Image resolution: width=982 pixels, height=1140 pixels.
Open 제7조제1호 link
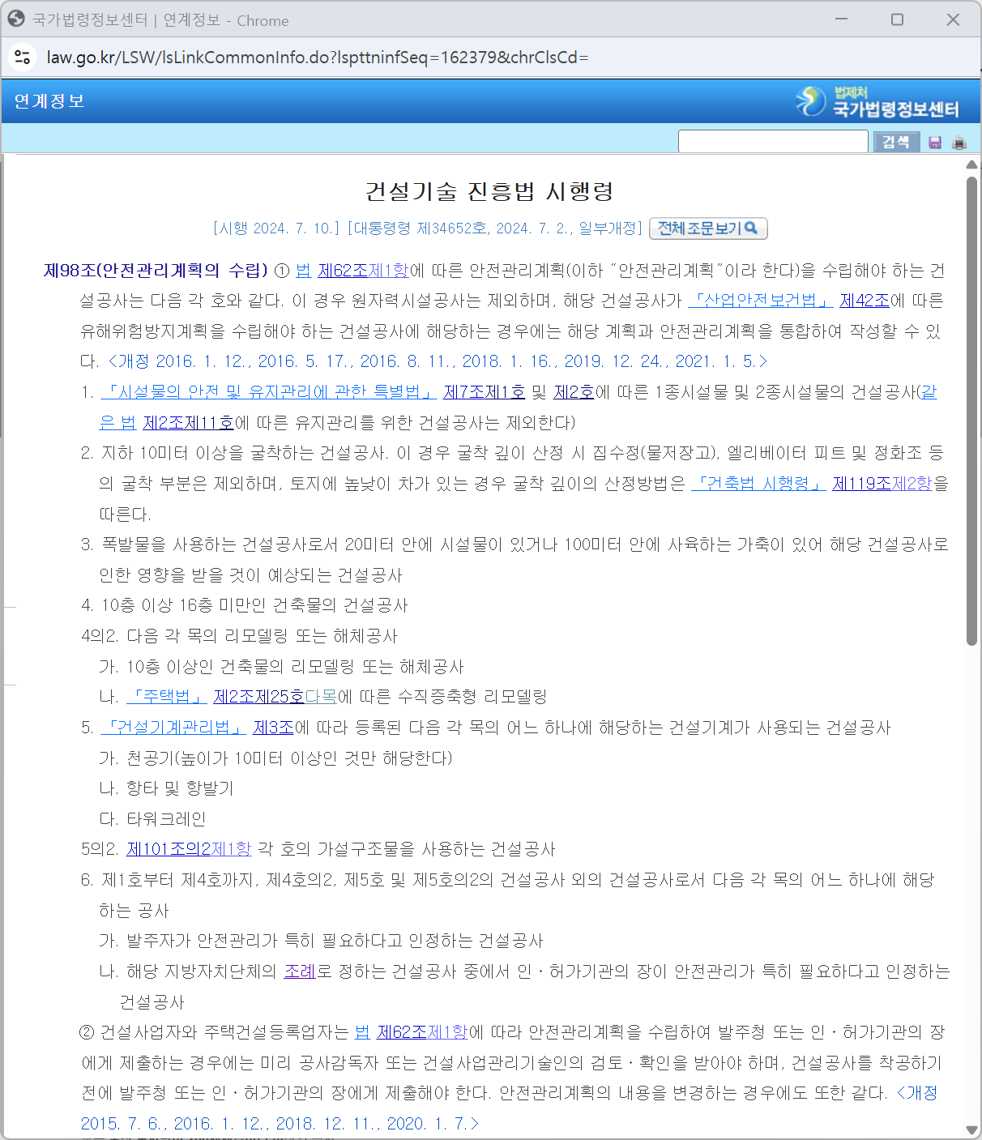click(485, 392)
